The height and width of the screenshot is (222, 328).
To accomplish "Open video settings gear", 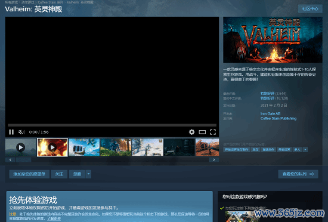I will 191,132.
